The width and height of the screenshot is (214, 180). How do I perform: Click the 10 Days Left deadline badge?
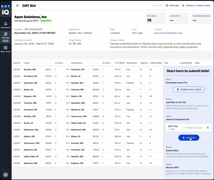pyautogui.click(x=34, y=29)
